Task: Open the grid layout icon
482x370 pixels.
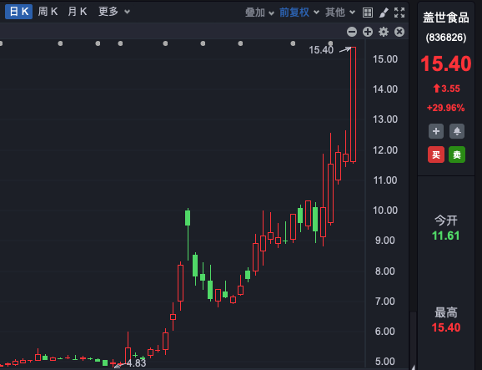Action: [368, 13]
